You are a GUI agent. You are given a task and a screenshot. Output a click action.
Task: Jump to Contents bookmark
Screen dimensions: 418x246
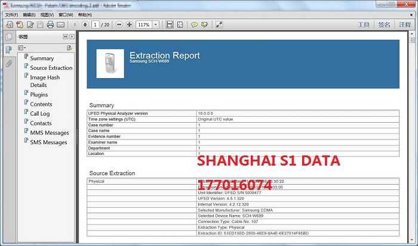41,104
